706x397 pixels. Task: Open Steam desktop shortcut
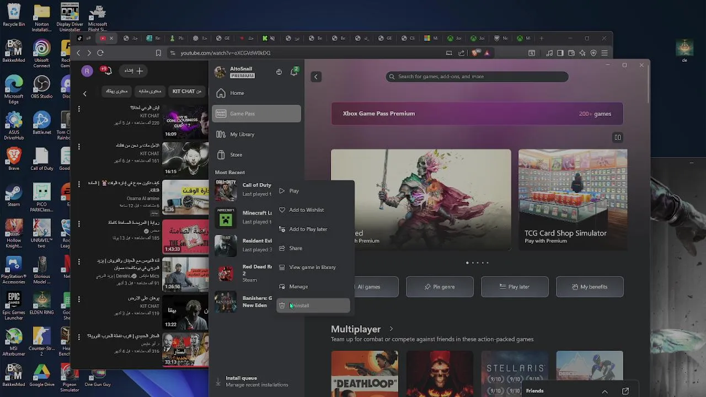pos(14,196)
